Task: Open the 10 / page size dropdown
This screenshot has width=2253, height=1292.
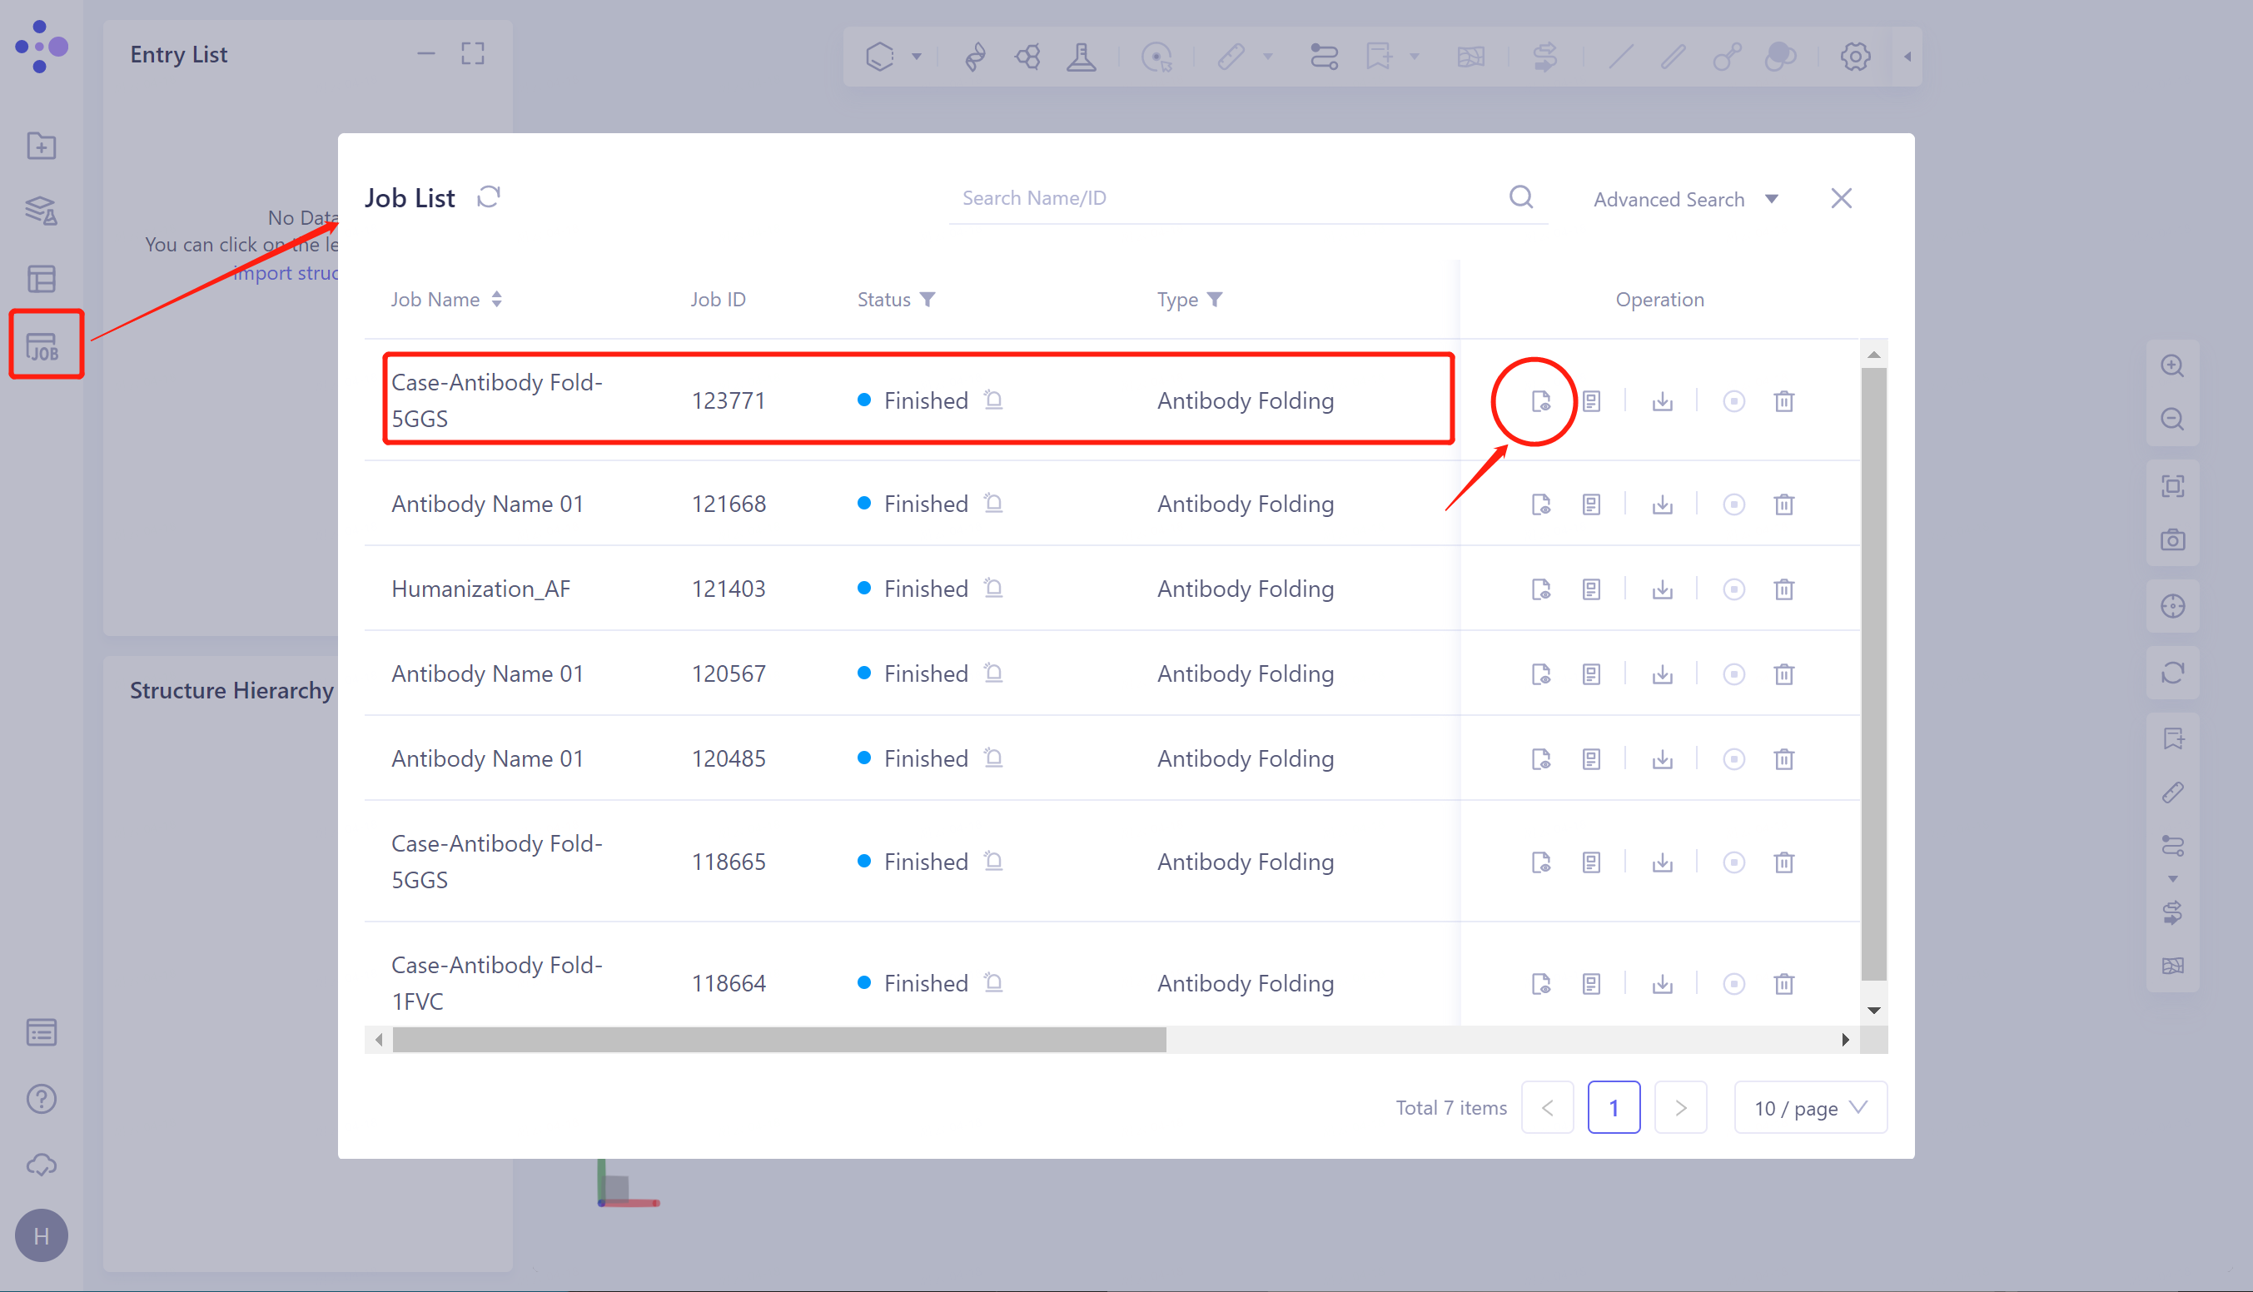Action: coord(1810,1107)
